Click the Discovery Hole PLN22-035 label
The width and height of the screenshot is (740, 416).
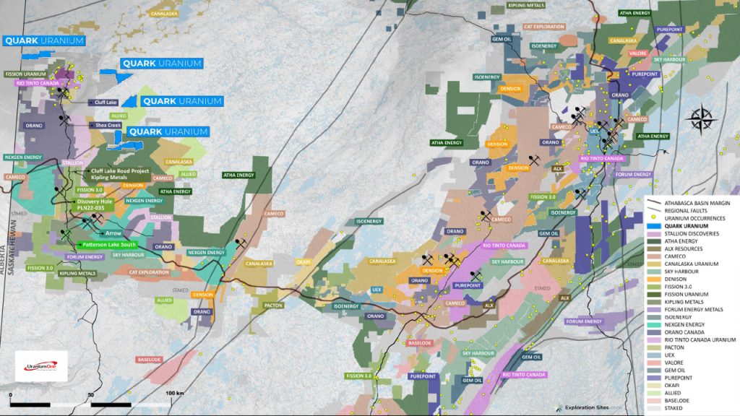pyautogui.click(x=95, y=204)
